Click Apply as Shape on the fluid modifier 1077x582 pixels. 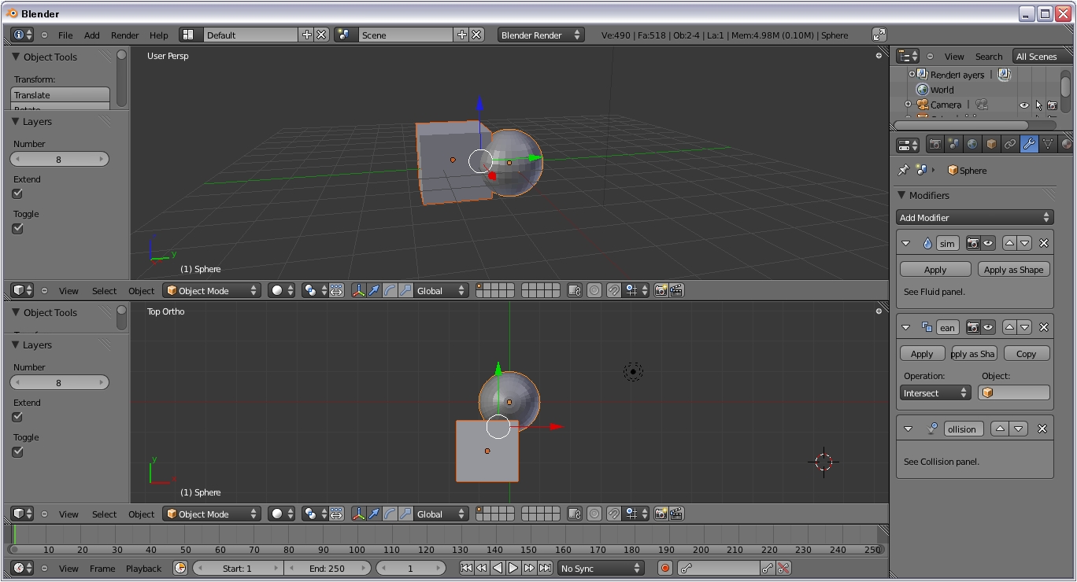1013,269
